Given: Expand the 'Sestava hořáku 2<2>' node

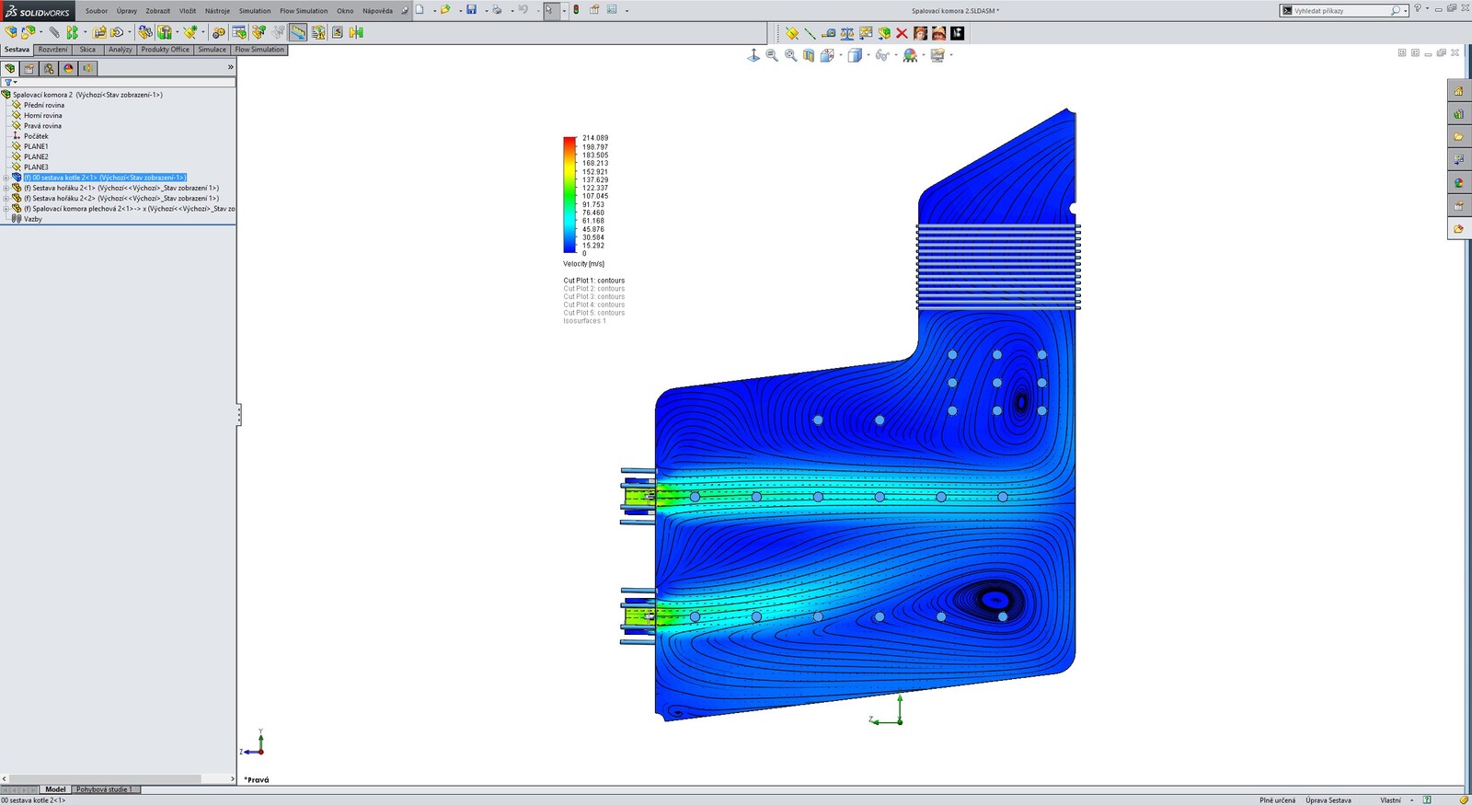Looking at the screenshot, I should point(6,198).
